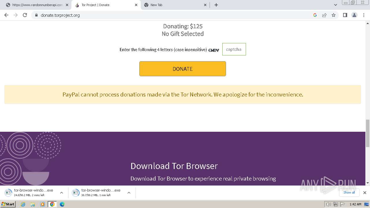The width and height of the screenshot is (370, 208).
Task: Switch to the New Tab tab
Action: (175, 5)
